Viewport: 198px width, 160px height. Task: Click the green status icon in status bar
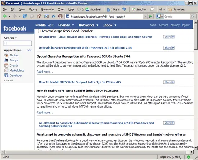pos(189,157)
